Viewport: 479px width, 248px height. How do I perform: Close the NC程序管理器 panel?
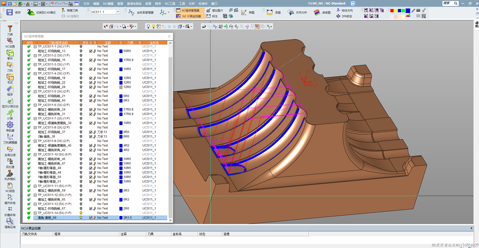[x=169, y=36]
